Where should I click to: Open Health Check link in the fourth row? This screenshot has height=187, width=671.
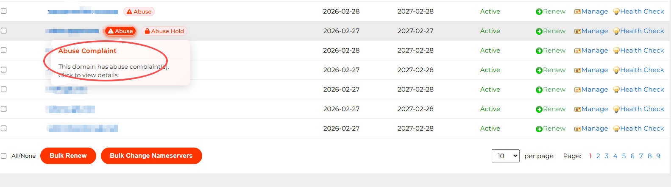click(642, 70)
